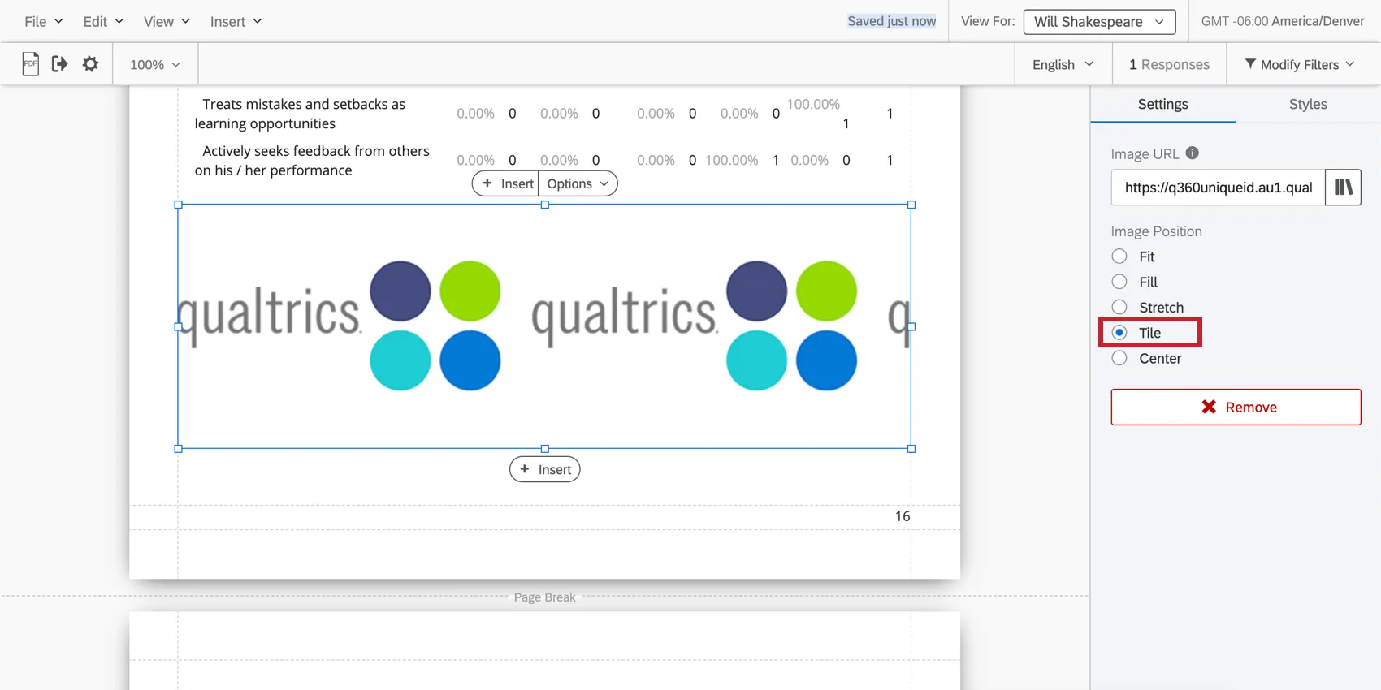Select the tiled Qualtrics logo image
The image size is (1381, 690).
tap(544, 326)
